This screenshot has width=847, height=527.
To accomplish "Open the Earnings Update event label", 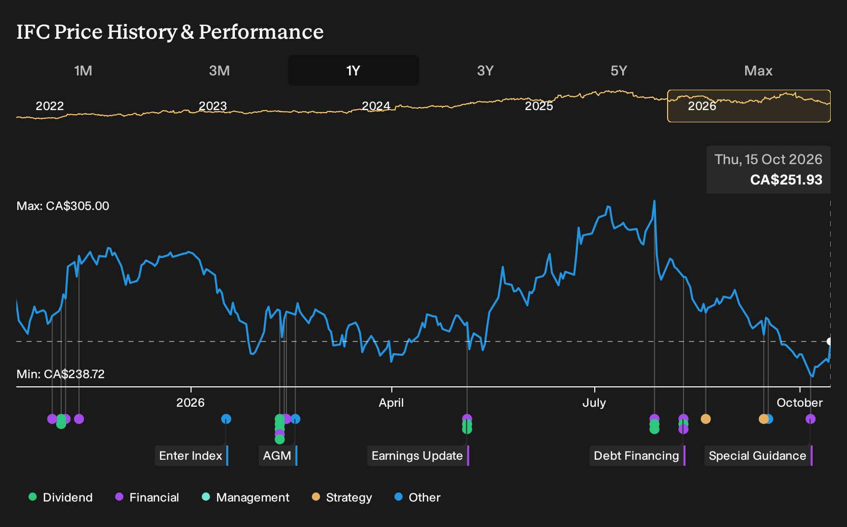I will point(418,456).
